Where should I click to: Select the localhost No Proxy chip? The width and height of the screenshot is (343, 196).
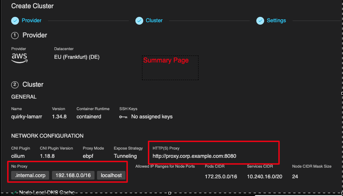click(x=111, y=175)
